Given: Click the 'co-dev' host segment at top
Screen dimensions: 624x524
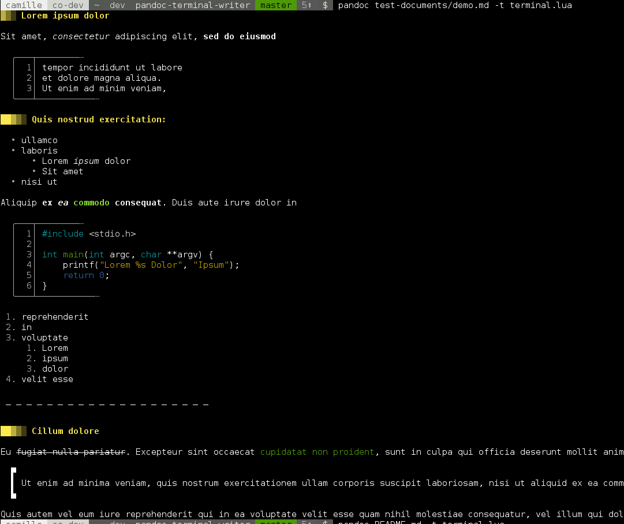Looking at the screenshot, I should pos(68,5).
